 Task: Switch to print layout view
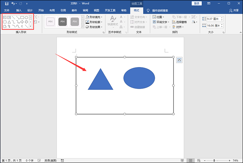191,160
